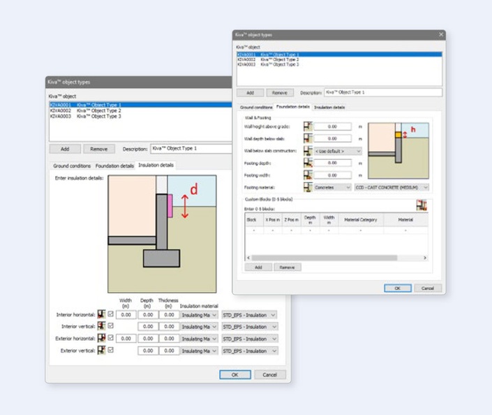
Task: Click the Footing depth diagram icon
Action: tap(308, 163)
